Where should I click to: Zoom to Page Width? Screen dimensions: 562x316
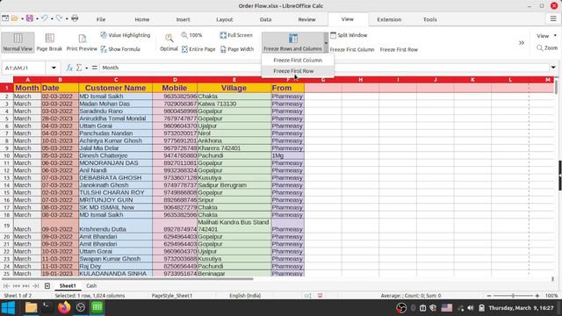pyautogui.click(x=237, y=49)
